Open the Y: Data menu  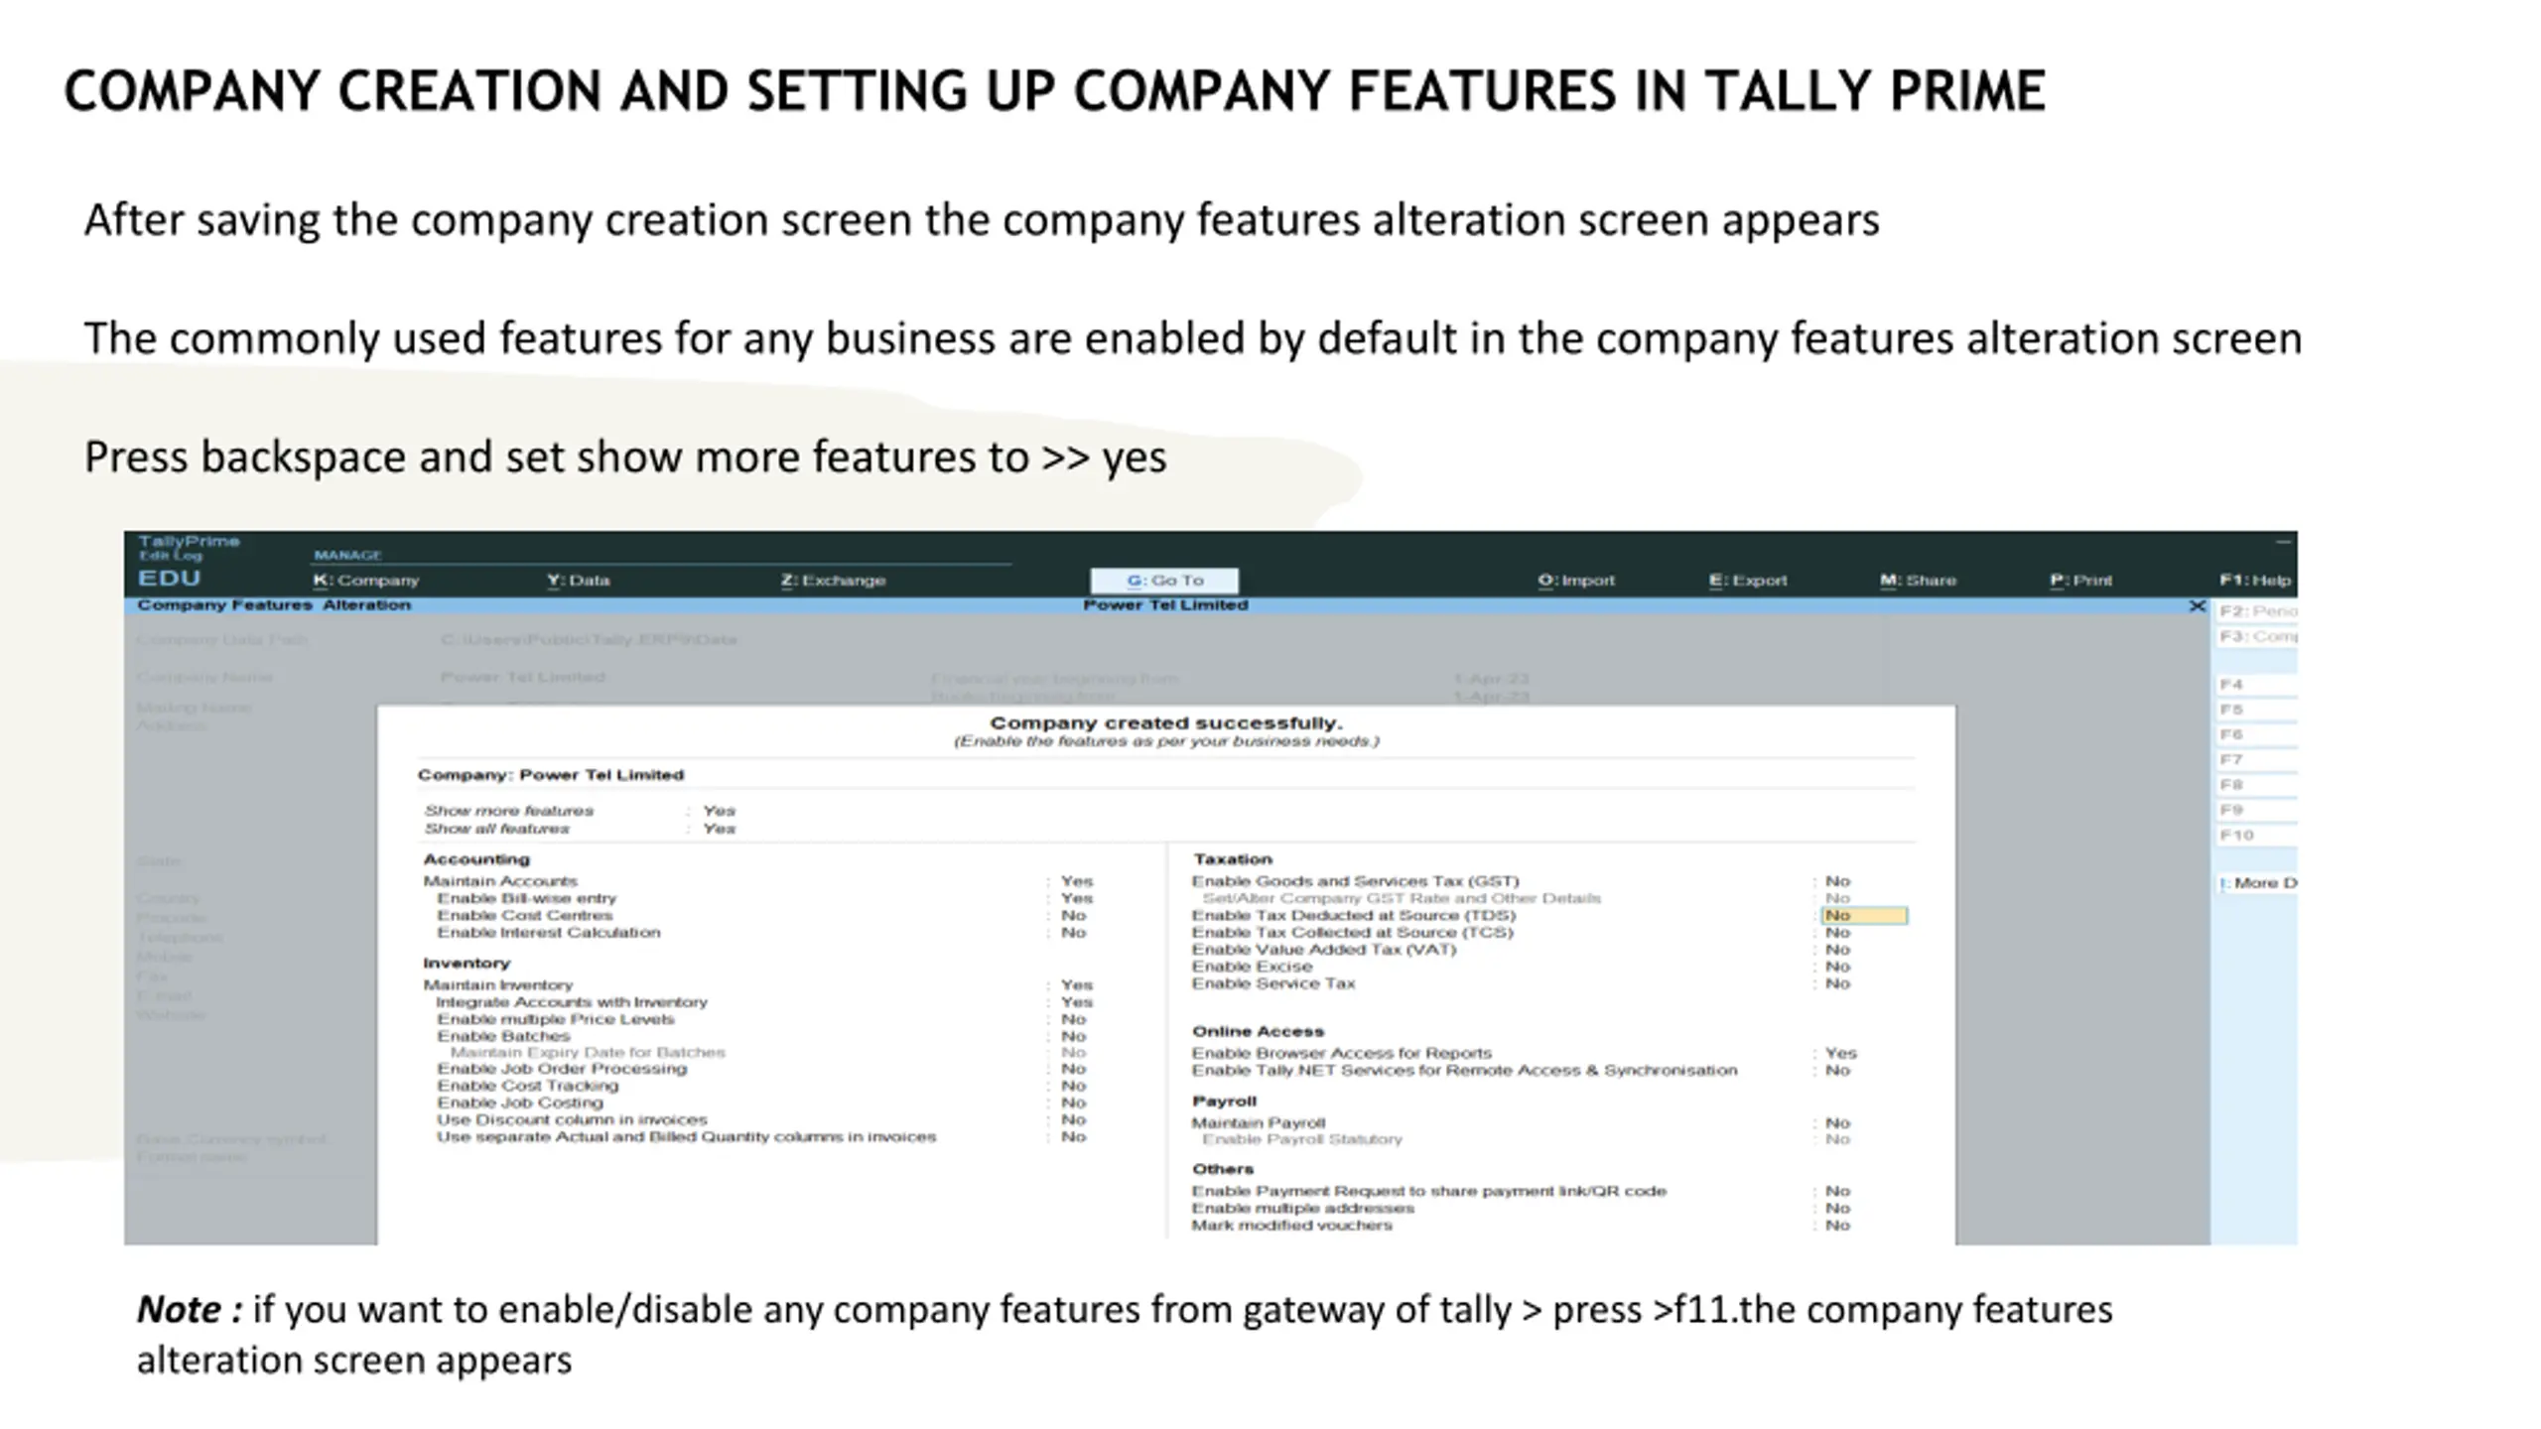pos(579,581)
